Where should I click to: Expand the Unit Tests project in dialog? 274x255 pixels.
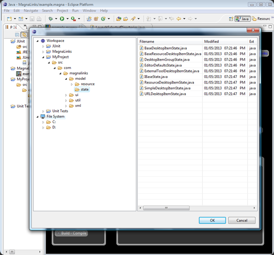(43, 111)
